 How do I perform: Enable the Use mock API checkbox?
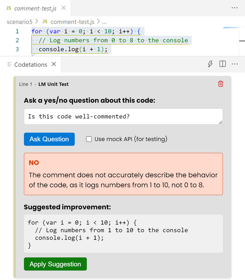tap(89, 139)
